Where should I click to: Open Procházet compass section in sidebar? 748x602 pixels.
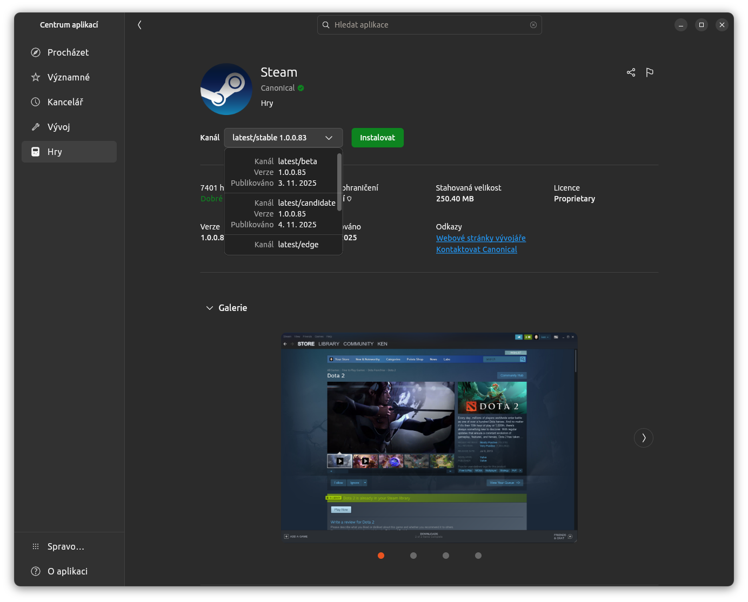pyautogui.click(x=69, y=52)
